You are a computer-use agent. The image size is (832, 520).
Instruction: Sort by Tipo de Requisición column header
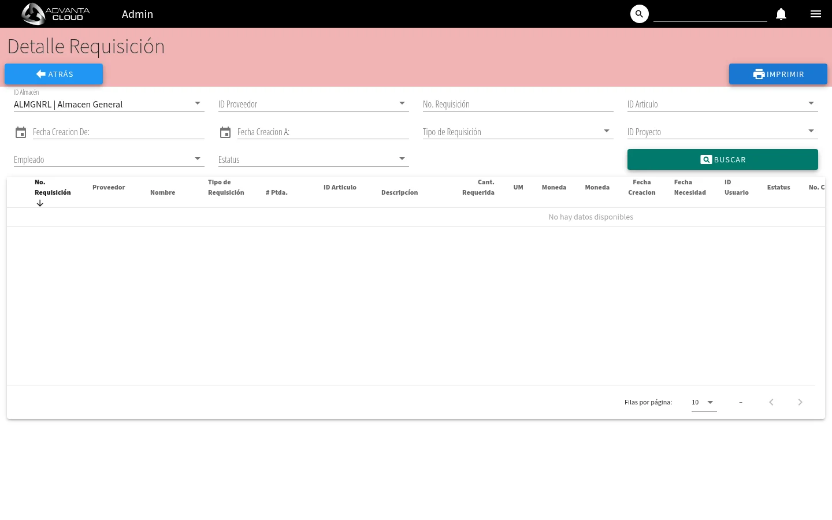pos(226,187)
